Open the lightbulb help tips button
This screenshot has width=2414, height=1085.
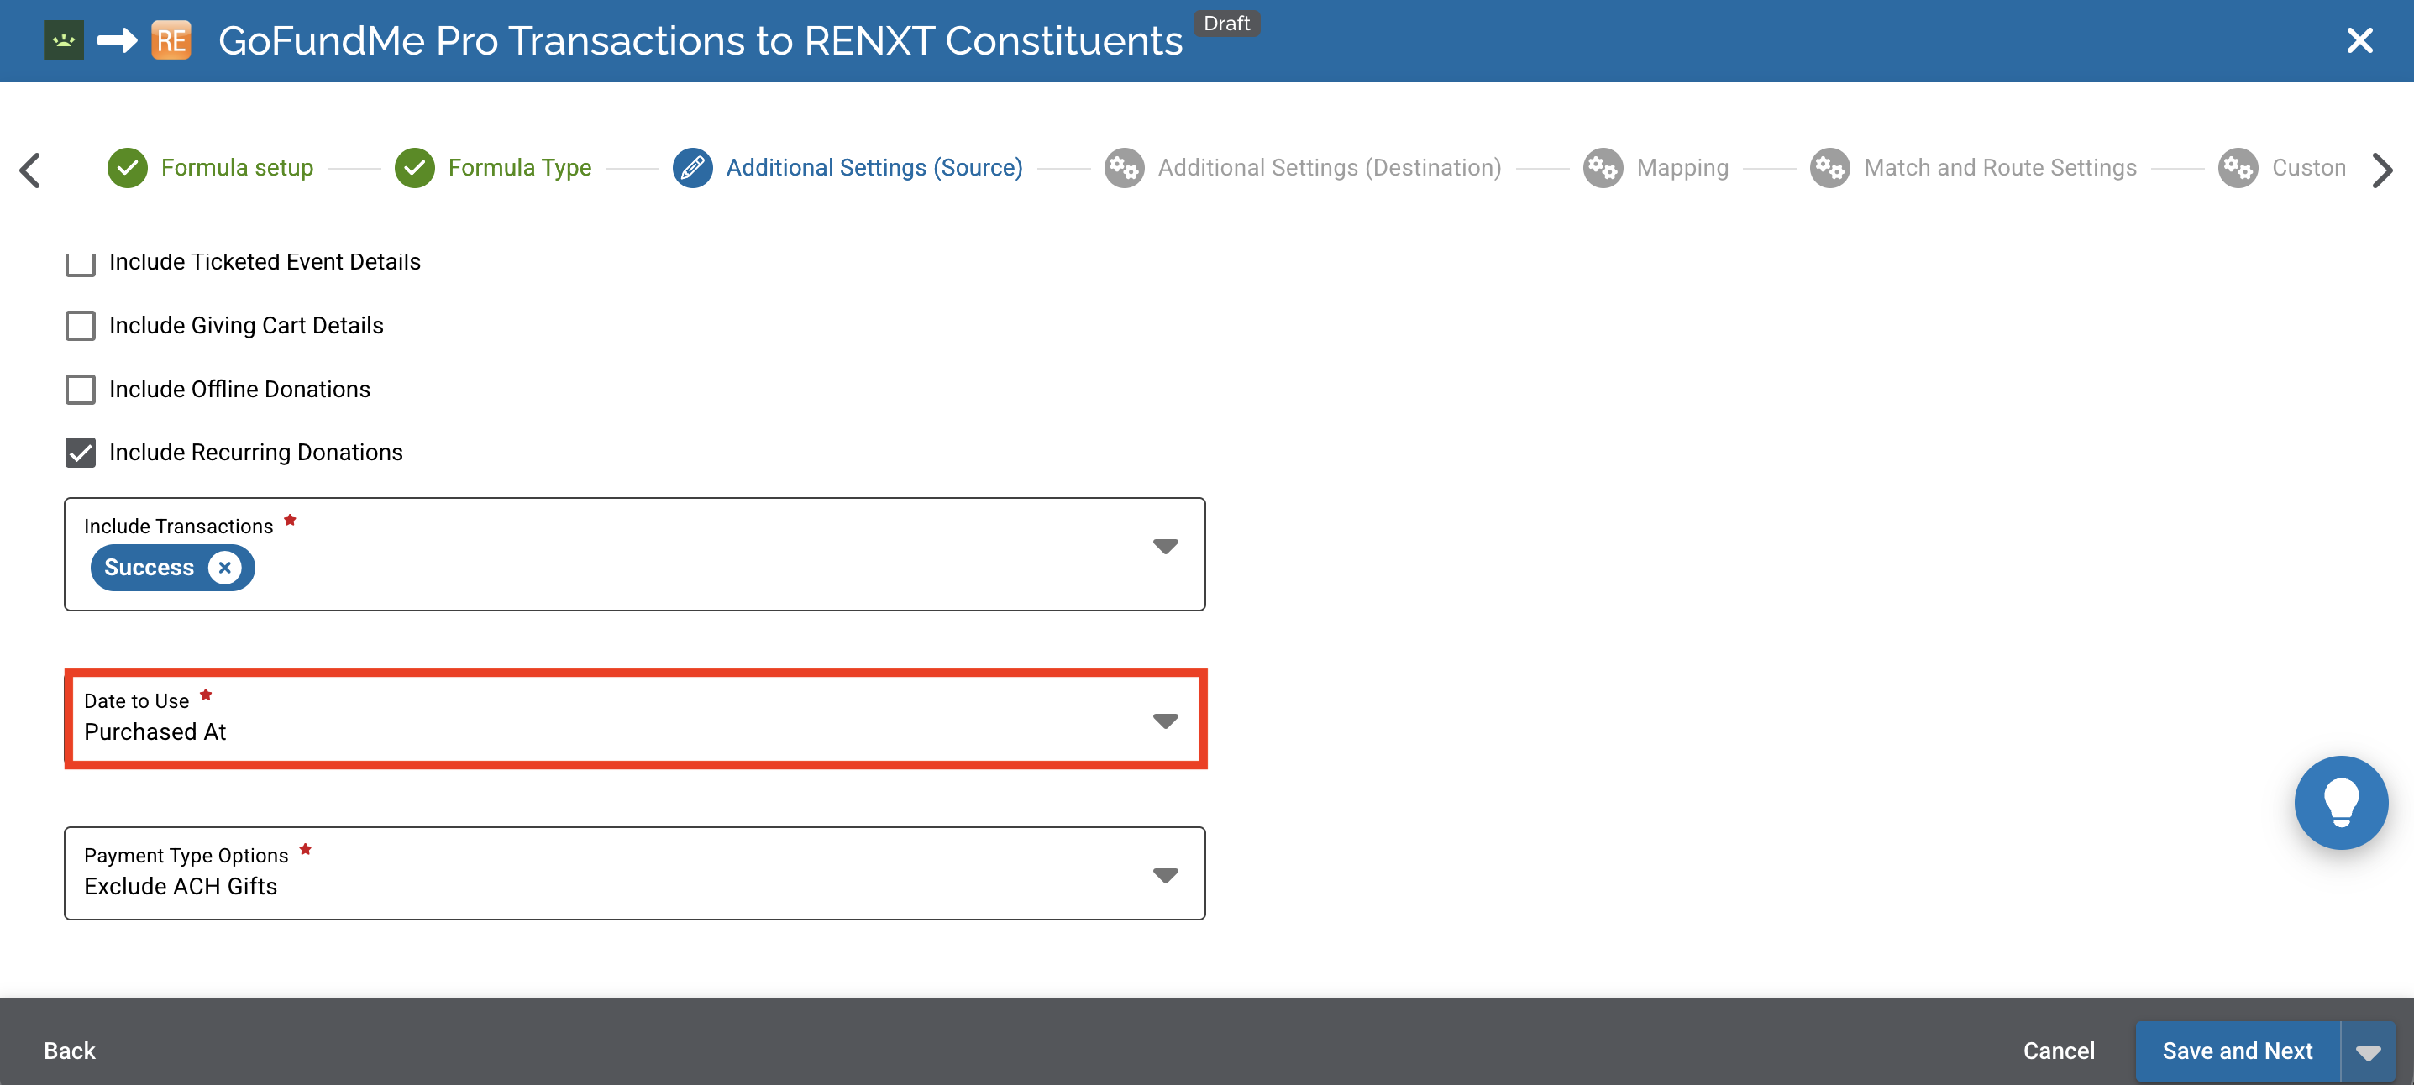coord(2341,802)
